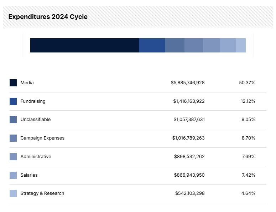Click the Fundraising category label
Image resolution: width=276 pixels, height=212 pixels.
33,101
